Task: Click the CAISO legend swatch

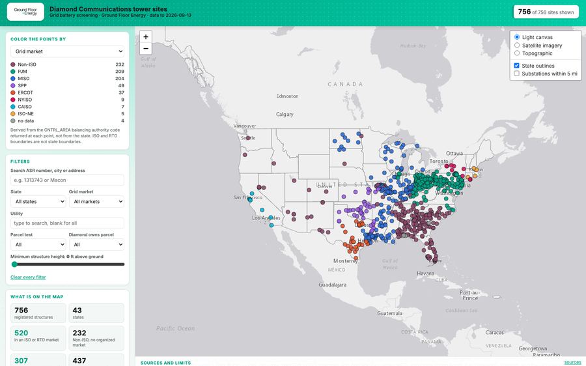Action: [13, 107]
